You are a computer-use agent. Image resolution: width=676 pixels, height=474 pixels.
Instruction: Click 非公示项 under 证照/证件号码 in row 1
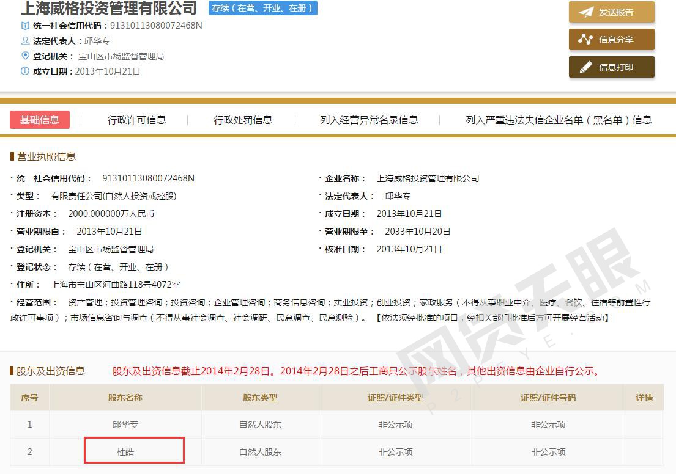coord(548,424)
